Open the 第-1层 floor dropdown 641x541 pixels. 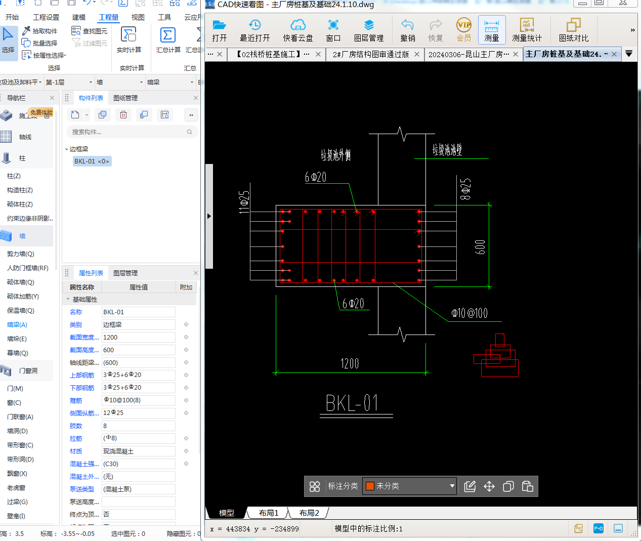pos(69,82)
